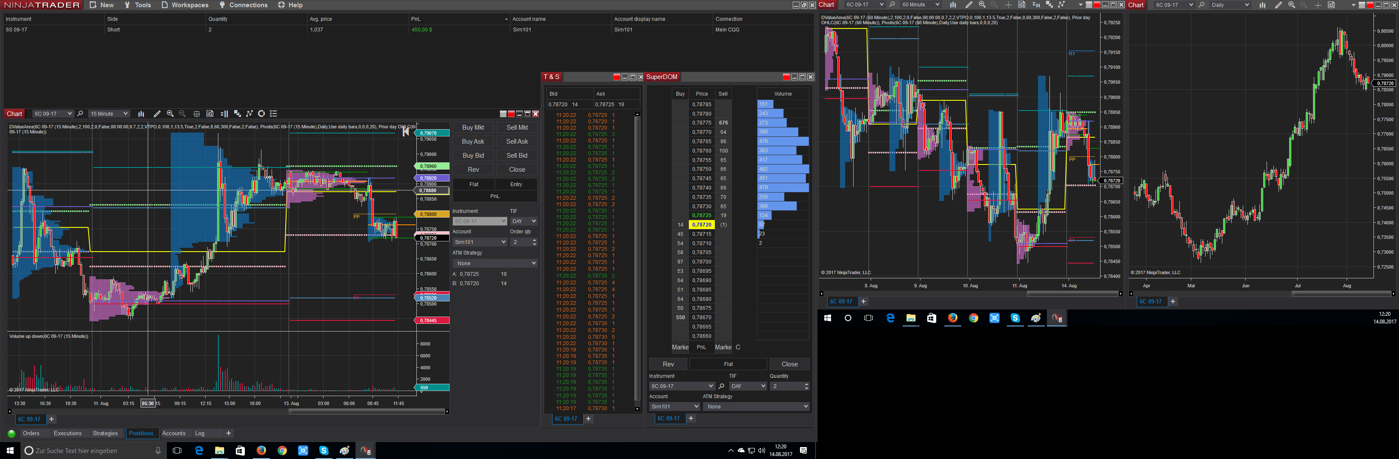Open bar type options in 15 Minute chart
The width and height of the screenshot is (1399, 459).
pos(141,114)
